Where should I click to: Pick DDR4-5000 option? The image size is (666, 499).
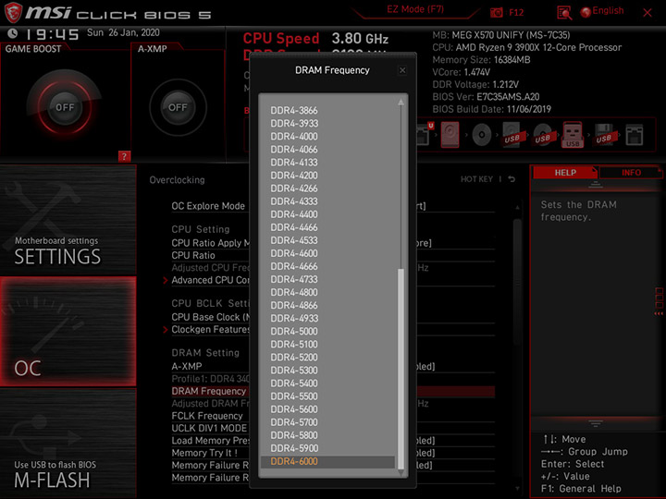point(294,332)
